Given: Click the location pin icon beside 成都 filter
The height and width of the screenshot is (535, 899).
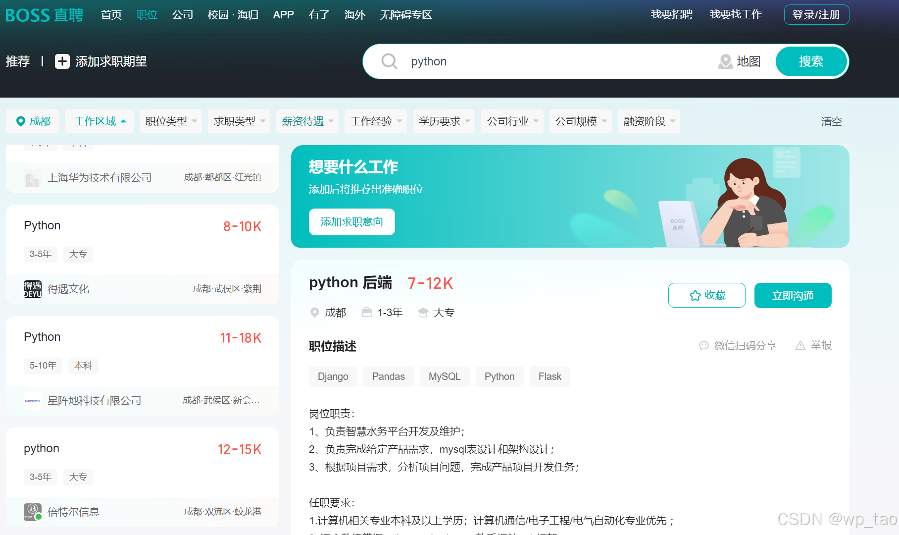Looking at the screenshot, I should (x=21, y=121).
